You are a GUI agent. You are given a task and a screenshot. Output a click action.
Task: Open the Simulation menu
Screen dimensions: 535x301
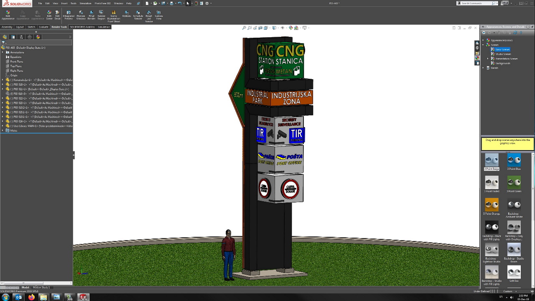[x=85, y=3]
